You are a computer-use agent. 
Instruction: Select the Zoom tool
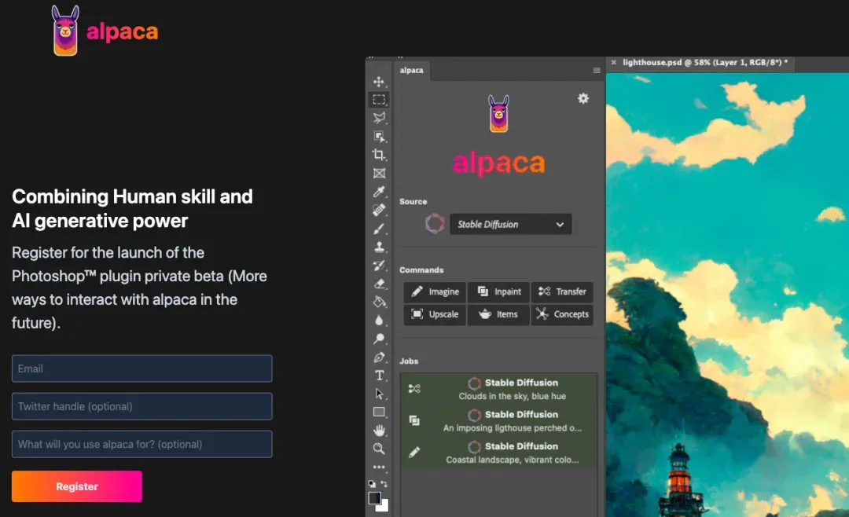tap(379, 449)
